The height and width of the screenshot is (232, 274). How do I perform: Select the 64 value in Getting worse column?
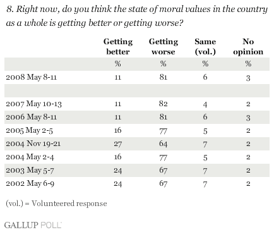[x=164, y=144]
